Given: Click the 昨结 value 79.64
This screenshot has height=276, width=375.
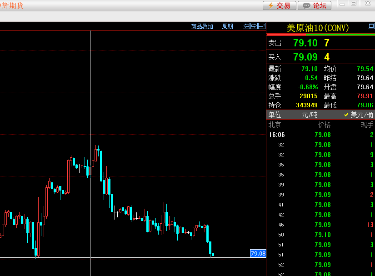Looking at the screenshot, I should coord(365,78).
